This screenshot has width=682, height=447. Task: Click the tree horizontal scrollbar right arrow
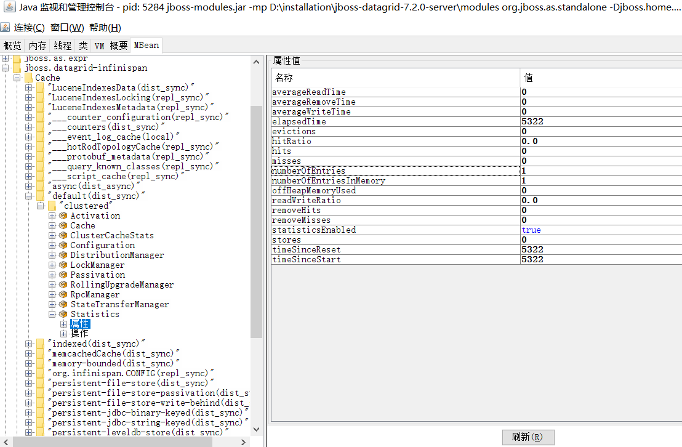coord(243,442)
